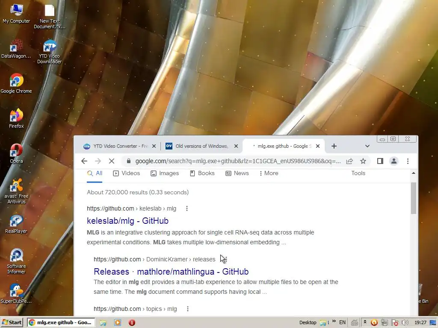Click the page vertical scrollbar thumb
The width and height of the screenshot is (438, 328).
[414, 198]
